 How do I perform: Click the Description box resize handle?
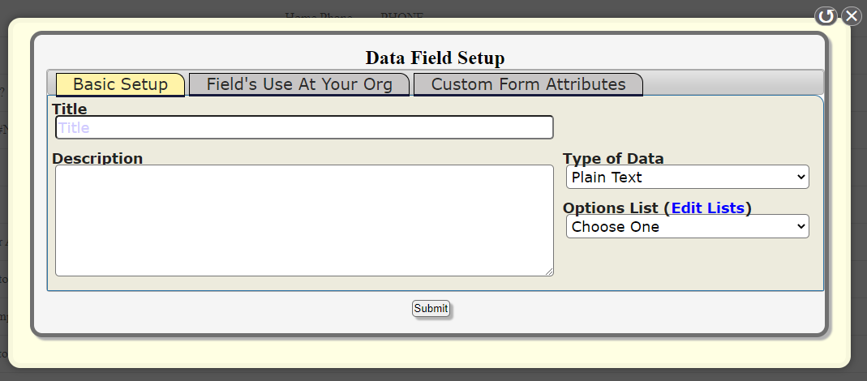549,272
